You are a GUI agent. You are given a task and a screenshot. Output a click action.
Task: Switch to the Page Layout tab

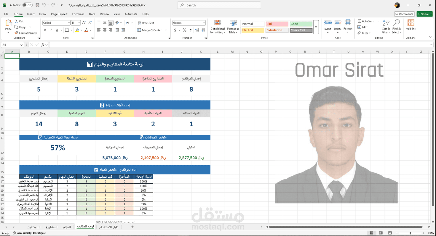pyautogui.click(x=59, y=14)
